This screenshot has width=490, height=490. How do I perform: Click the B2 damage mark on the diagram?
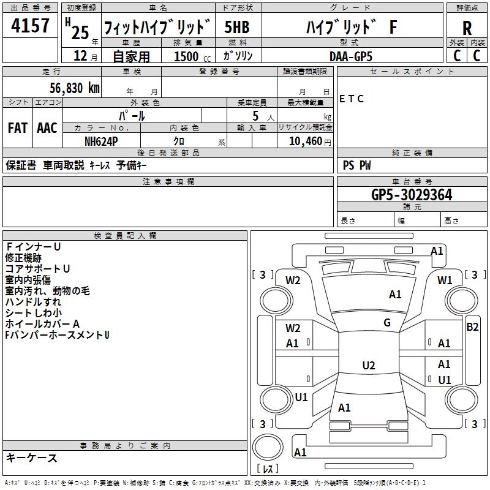click(472, 327)
